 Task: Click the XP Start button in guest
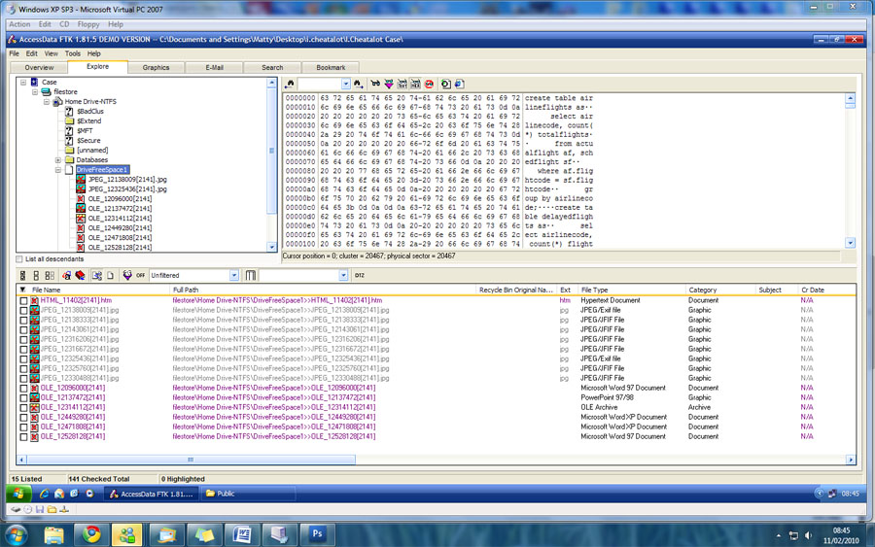(x=17, y=494)
